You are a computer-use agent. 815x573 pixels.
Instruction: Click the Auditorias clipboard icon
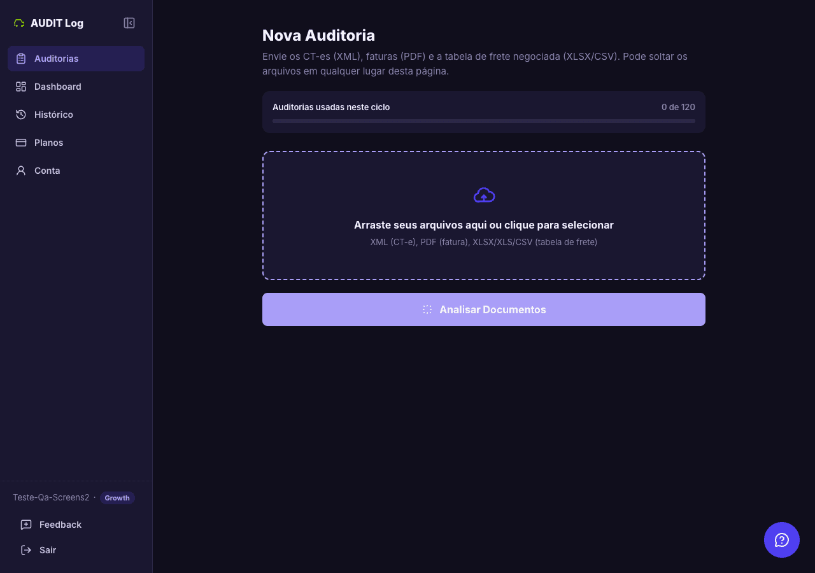(x=21, y=59)
